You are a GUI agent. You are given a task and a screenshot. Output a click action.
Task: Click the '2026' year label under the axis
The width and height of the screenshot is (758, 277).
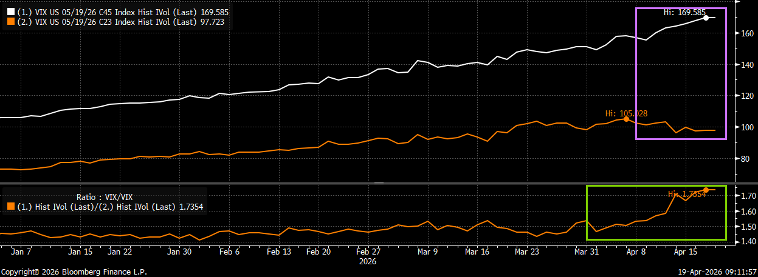coord(368,261)
